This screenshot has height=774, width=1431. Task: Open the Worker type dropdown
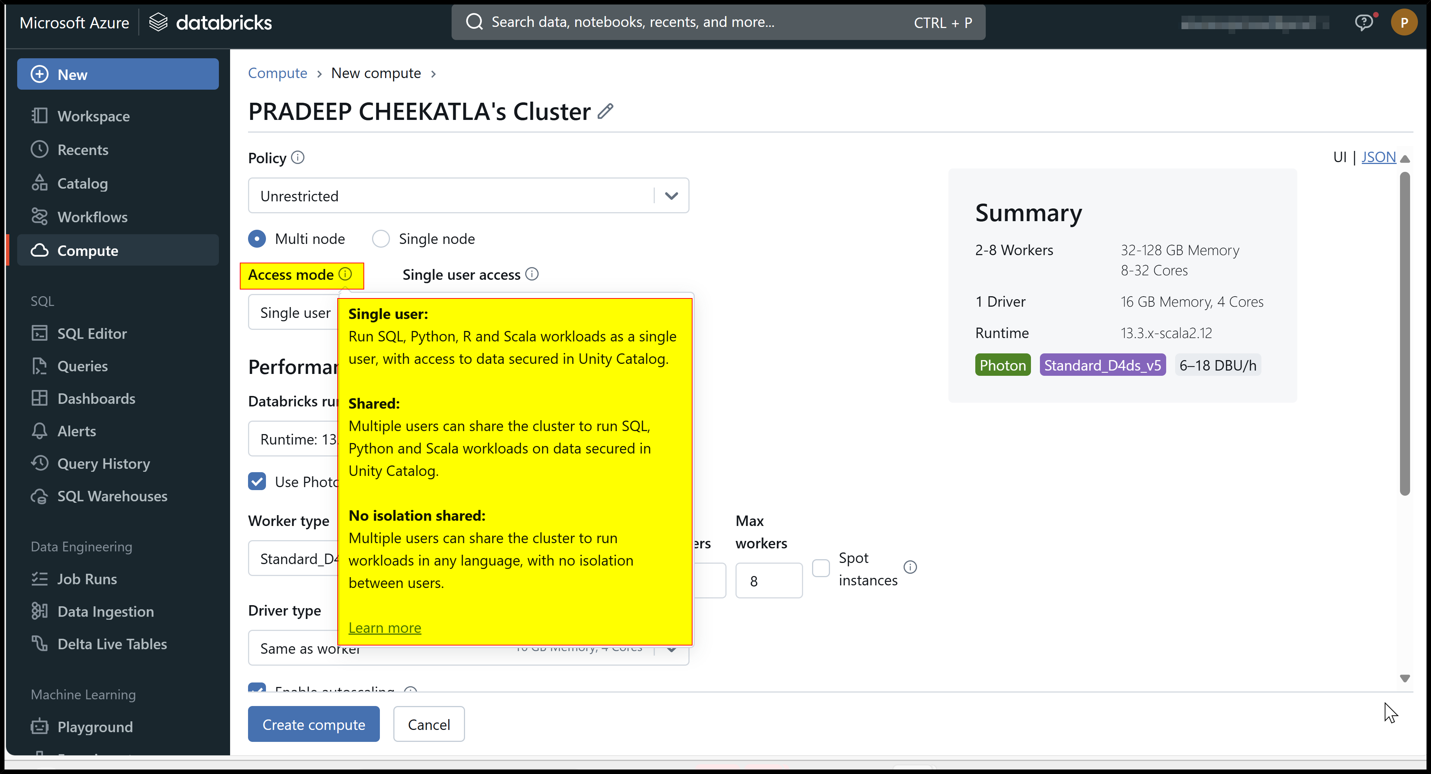293,558
